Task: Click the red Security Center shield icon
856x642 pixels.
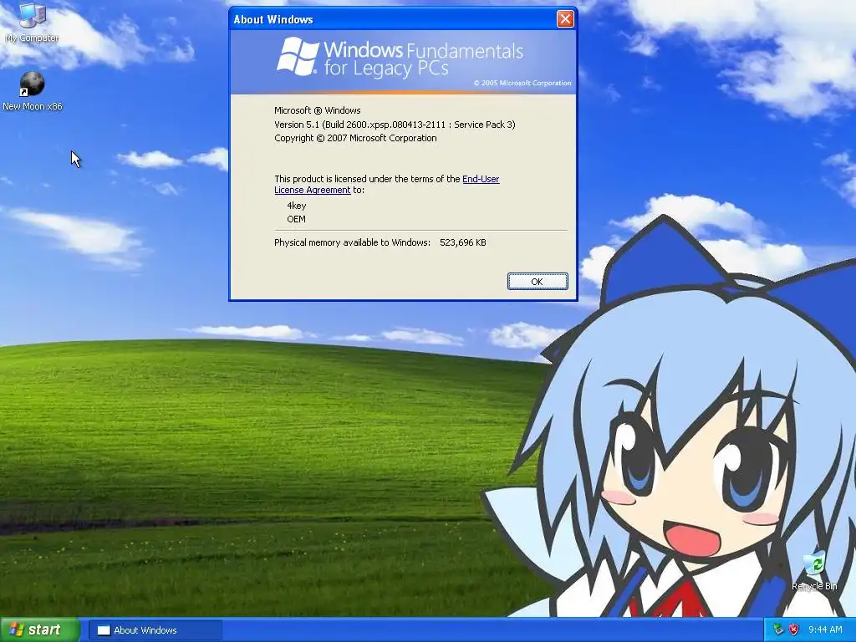Action: click(x=794, y=630)
